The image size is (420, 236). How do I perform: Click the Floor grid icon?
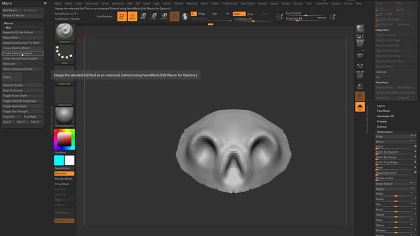point(360,54)
